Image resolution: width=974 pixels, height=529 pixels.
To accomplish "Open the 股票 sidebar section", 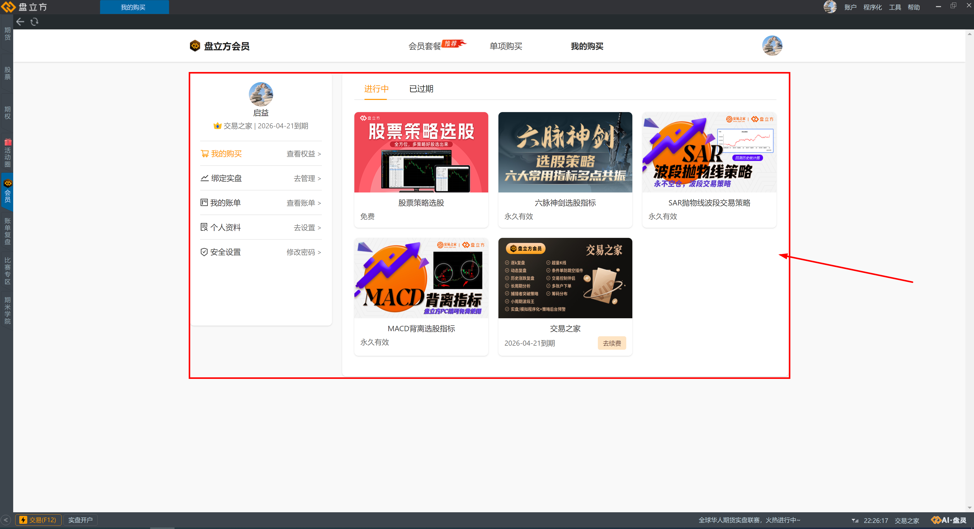I will [7, 73].
